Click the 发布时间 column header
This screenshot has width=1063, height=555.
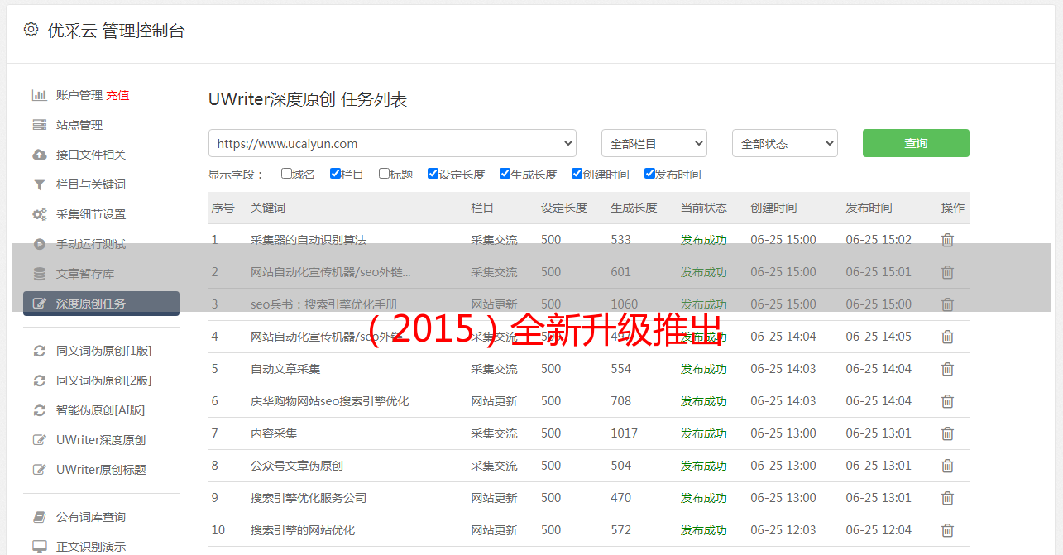pos(869,208)
